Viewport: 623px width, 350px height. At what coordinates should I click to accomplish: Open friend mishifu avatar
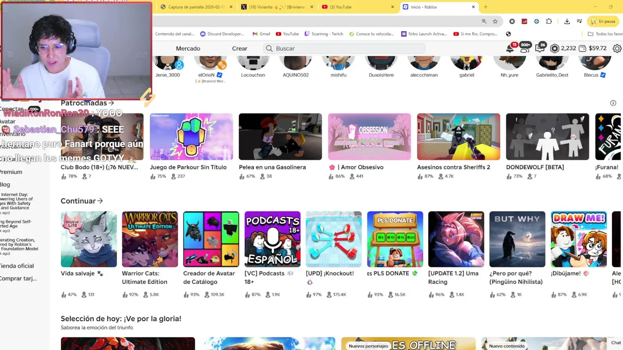[339, 64]
